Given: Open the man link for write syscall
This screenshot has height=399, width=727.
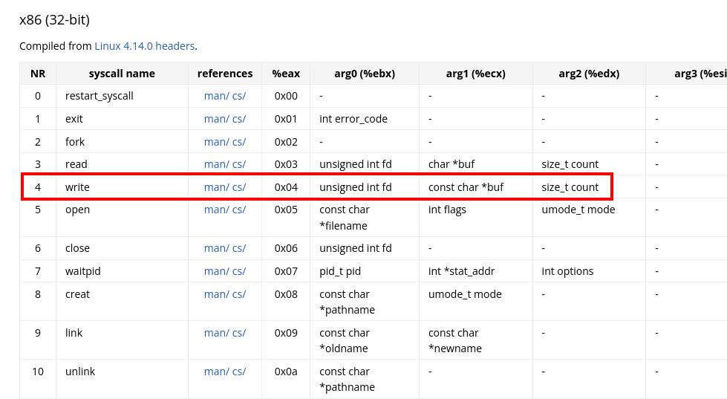Looking at the screenshot, I should [216, 187].
